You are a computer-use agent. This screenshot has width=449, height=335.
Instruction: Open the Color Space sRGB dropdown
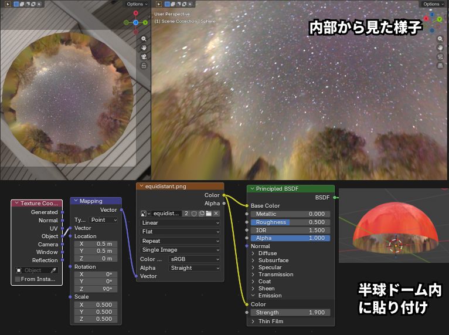[194, 259]
